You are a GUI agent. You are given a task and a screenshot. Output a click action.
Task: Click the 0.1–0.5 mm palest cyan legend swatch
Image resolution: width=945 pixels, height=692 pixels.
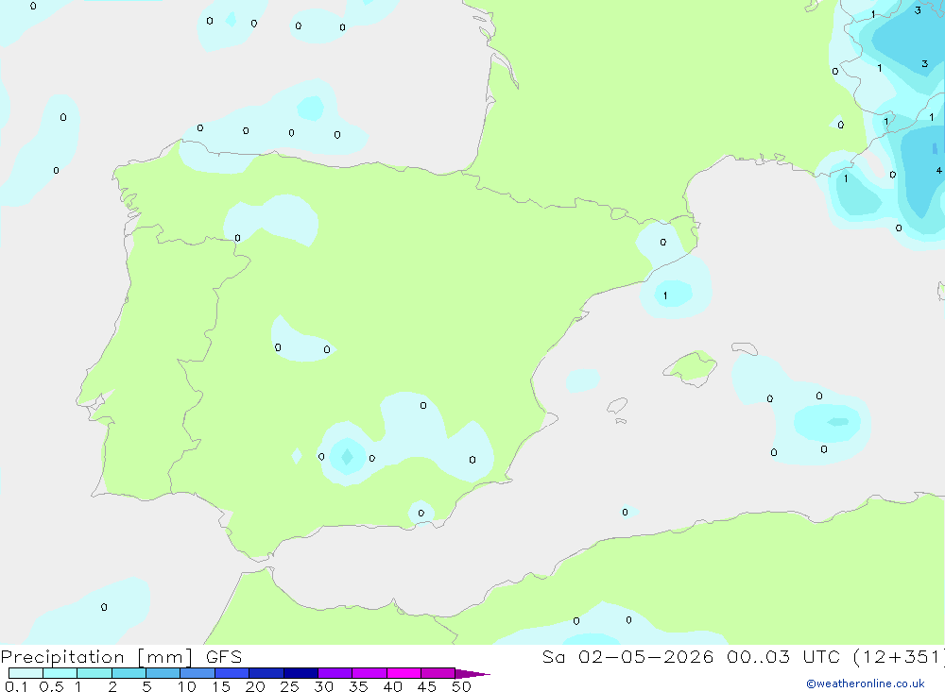point(26,673)
